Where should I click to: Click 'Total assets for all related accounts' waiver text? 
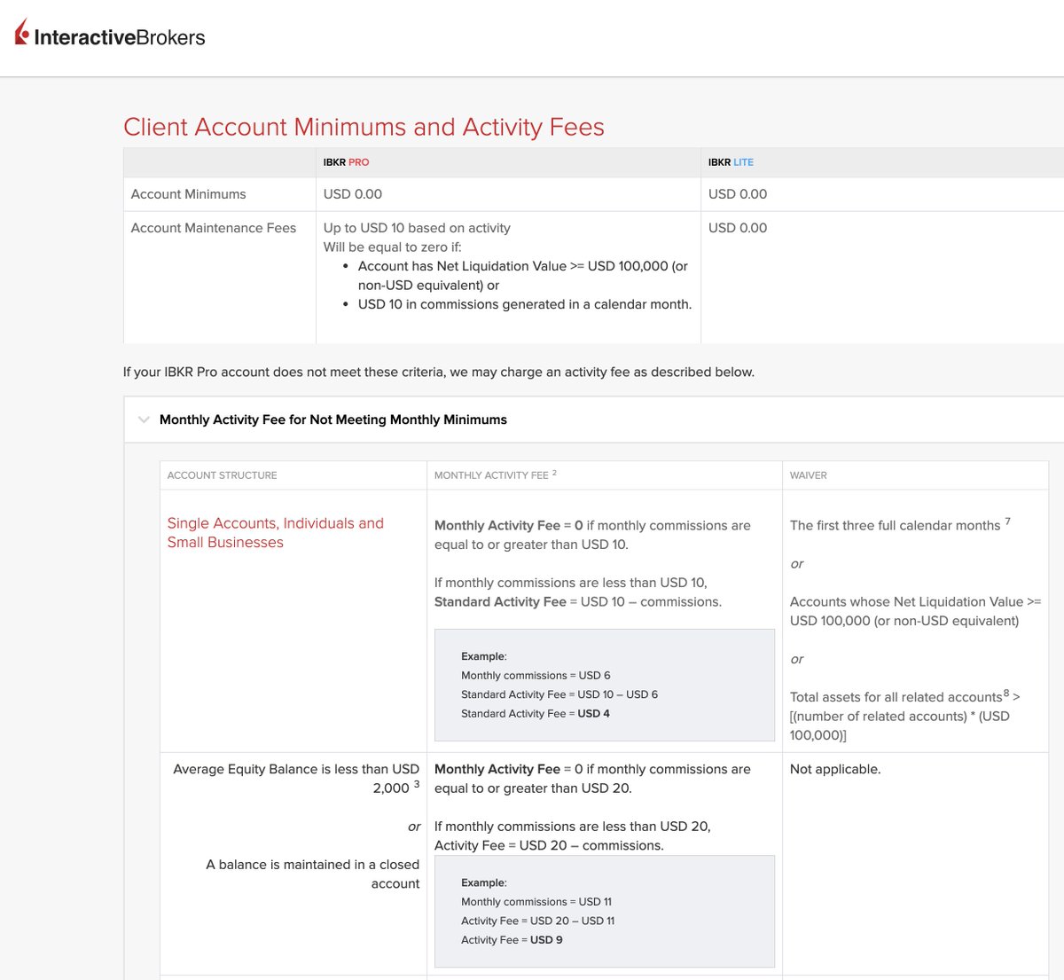pos(905,717)
